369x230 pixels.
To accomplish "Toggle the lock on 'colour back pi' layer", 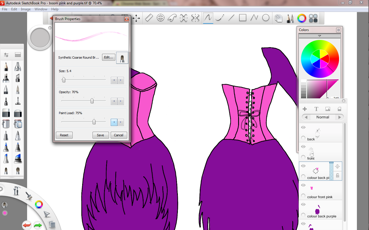I will [338, 175].
